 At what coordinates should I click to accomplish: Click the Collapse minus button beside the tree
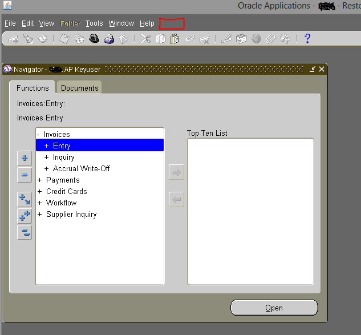25,175
